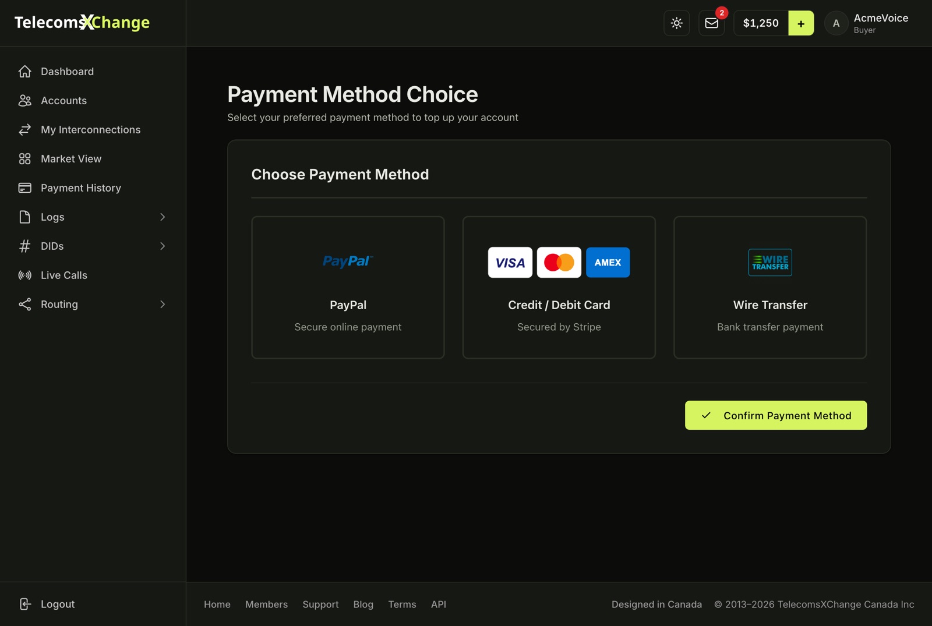Viewport: 932px width, 626px height.
Task: Select the Routing menu label
Action: [x=59, y=304]
